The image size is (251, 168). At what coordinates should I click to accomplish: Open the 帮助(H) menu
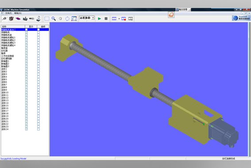[18, 13]
